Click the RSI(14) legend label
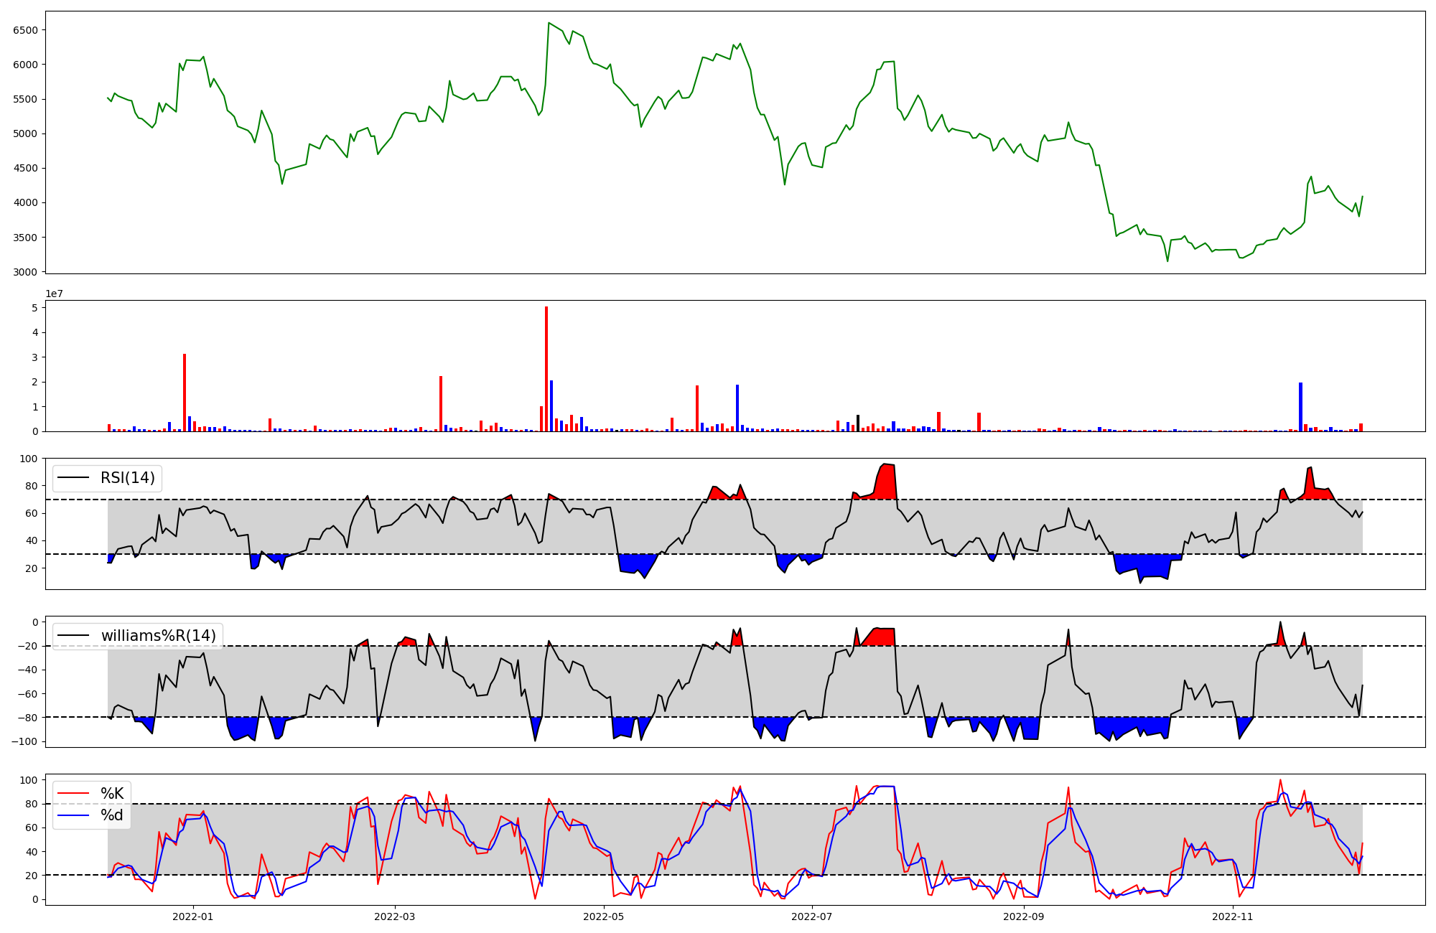Viewport: 1436px width, 933px height. point(128,478)
